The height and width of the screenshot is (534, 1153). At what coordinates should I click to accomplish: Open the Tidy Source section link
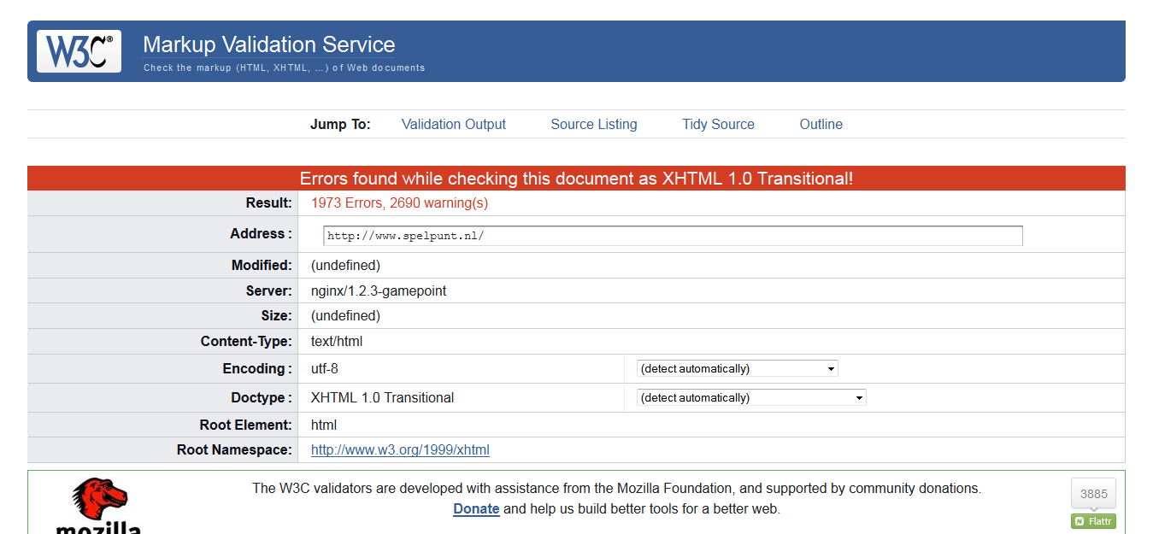(x=718, y=124)
